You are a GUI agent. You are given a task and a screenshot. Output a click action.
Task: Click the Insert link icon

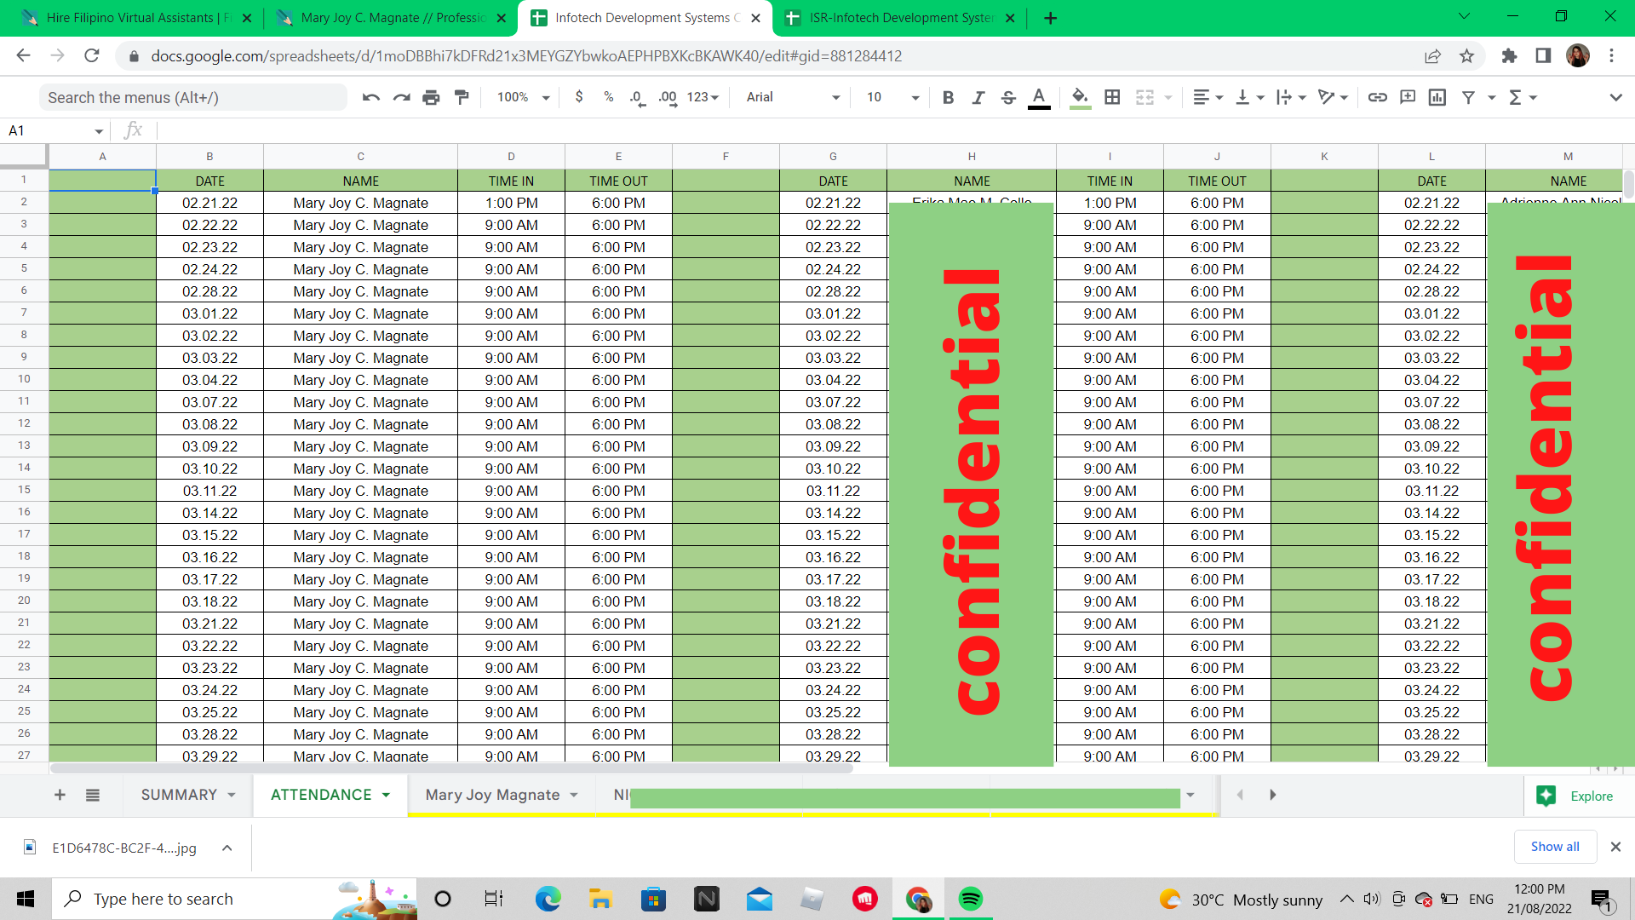(1377, 97)
